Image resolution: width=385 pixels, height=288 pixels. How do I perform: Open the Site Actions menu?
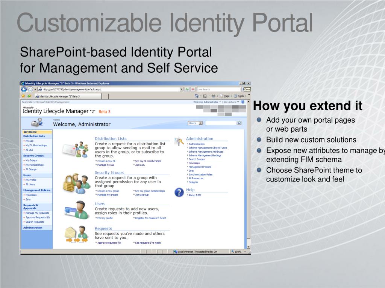point(231,102)
